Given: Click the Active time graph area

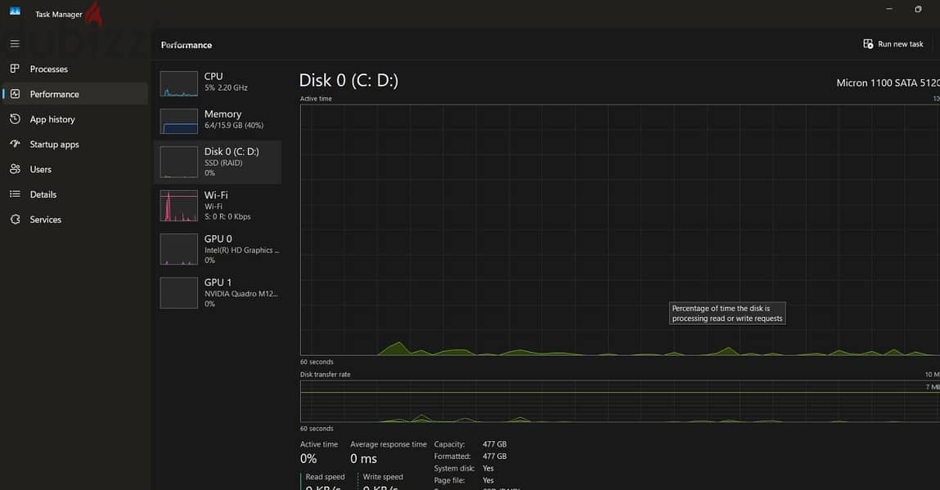Looking at the screenshot, I should coord(620,230).
